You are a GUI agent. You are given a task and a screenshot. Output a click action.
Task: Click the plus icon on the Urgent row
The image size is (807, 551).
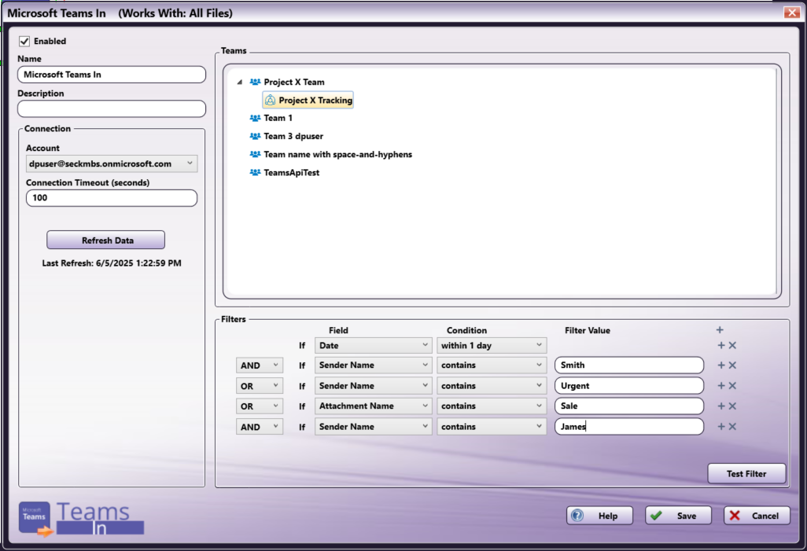point(721,386)
